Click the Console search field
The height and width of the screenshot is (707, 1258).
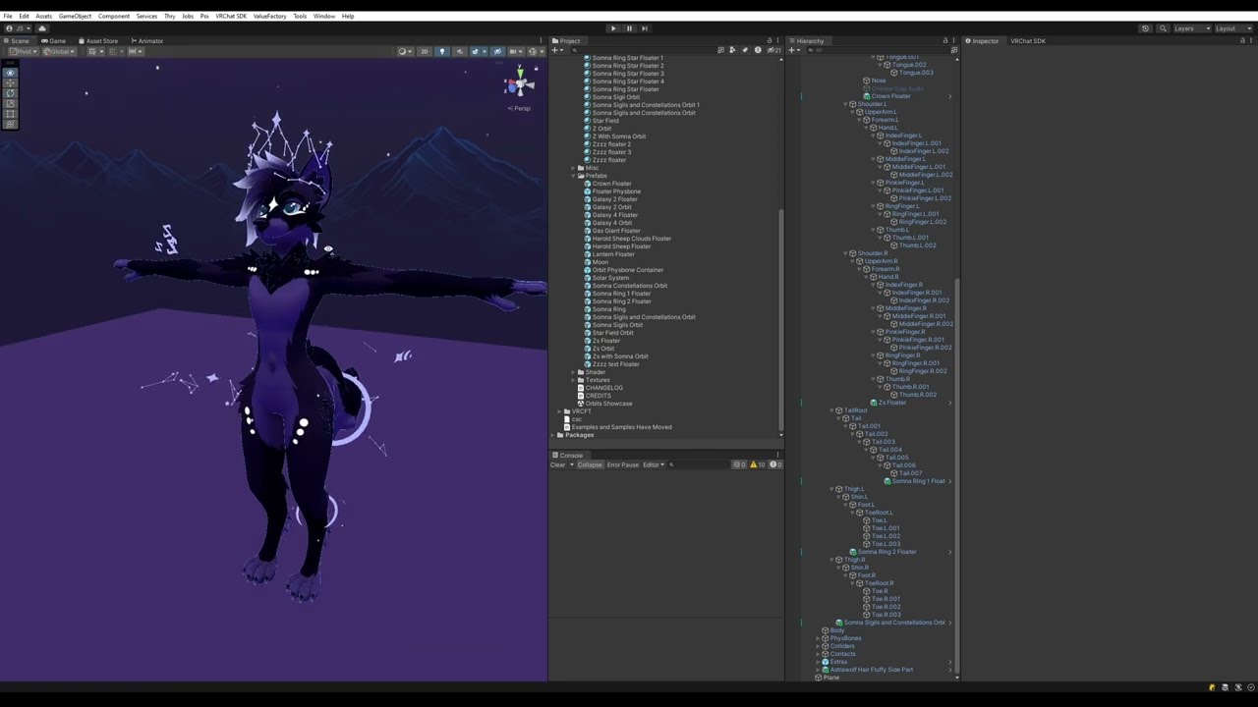click(700, 464)
